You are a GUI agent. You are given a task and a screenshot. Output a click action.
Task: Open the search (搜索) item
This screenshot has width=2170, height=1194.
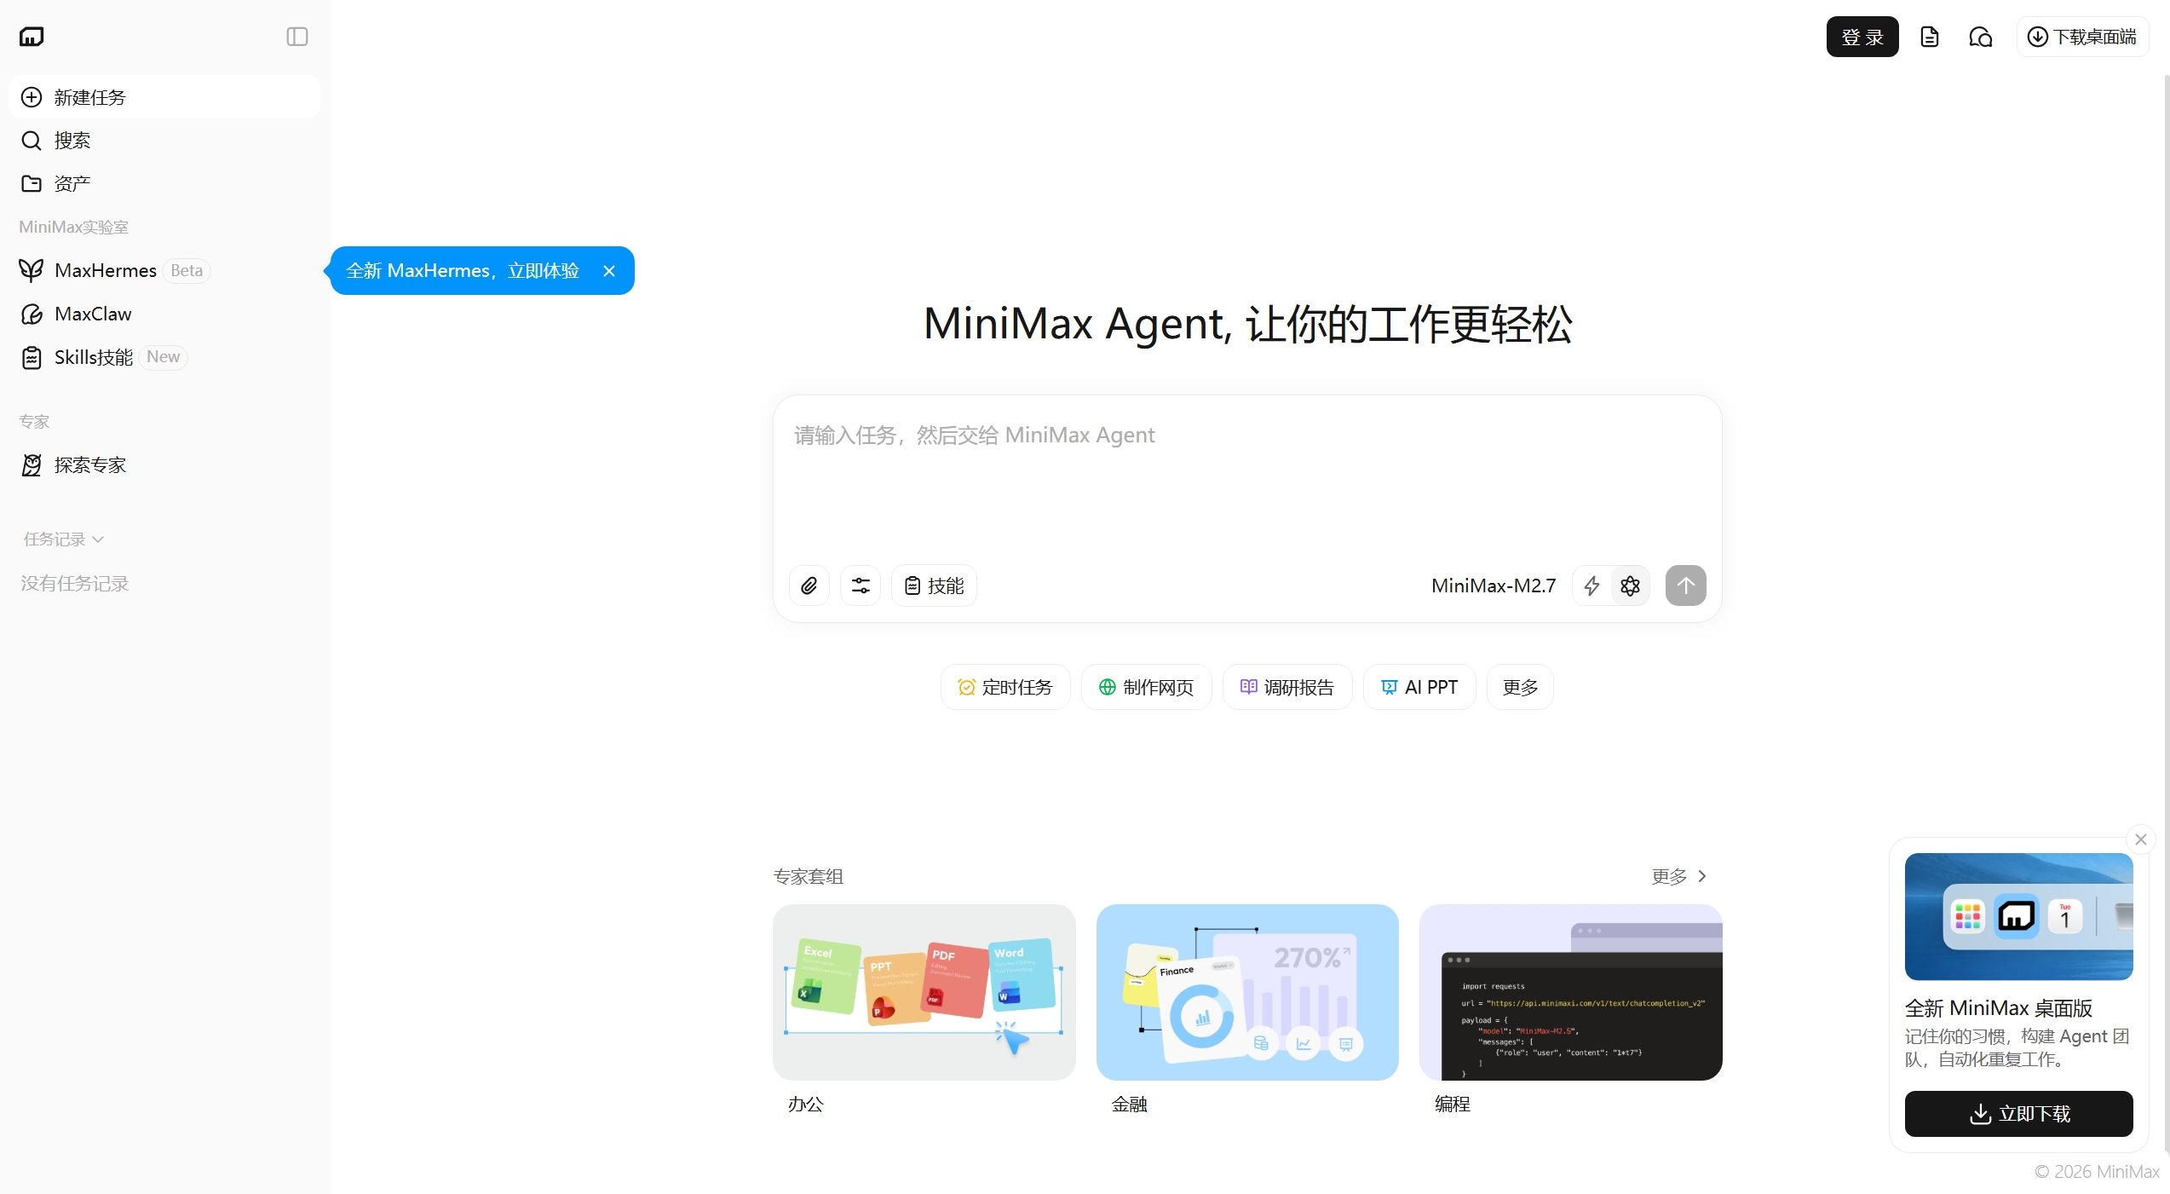(x=164, y=141)
